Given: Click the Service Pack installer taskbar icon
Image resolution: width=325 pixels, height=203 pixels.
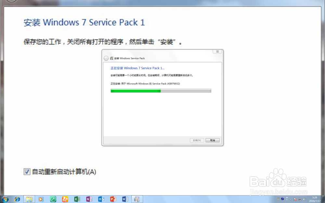Looking at the screenshot, I should click(x=137, y=199).
